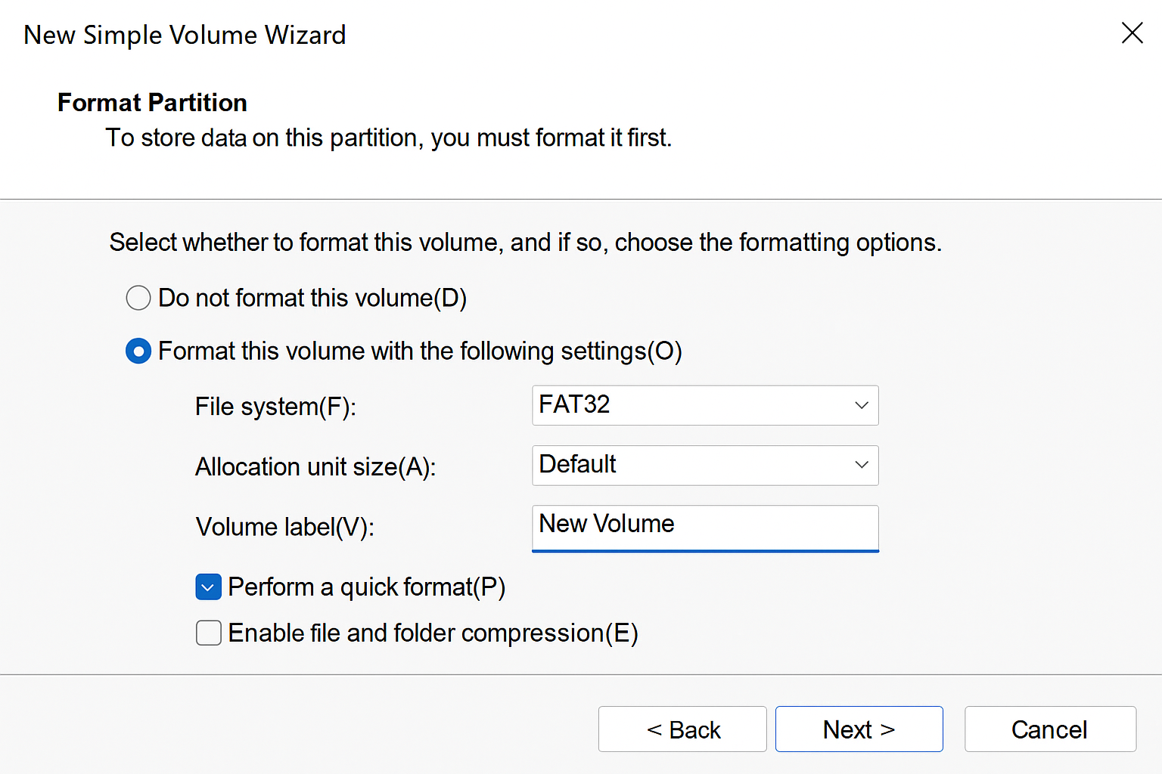This screenshot has width=1162, height=774.
Task: Go back to the previous wizard step
Action: 682,729
